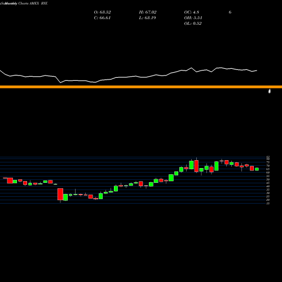This screenshot has height=282, width=282.
Task: Select the large red crash candle near 25-35
Action: coord(60,194)
